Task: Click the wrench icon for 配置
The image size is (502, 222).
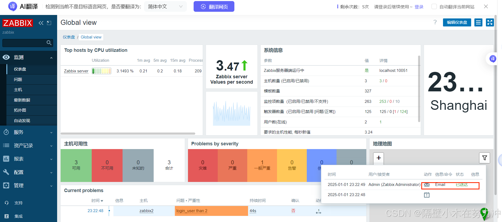Action: [x=6, y=172]
